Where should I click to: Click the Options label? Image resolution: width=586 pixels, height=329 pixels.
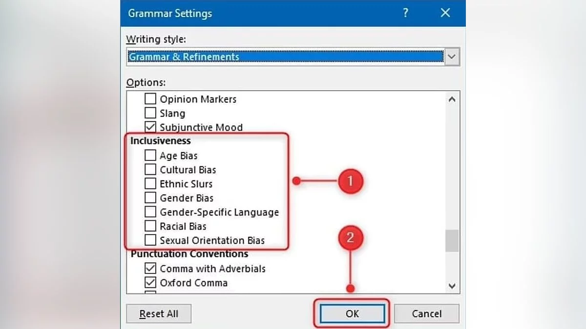click(x=146, y=83)
